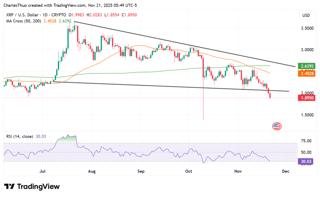The height and width of the screenshot is (197, 320).
Task: Open the USD currency selector
Action: pyautogui.click(x=306, y=15)
